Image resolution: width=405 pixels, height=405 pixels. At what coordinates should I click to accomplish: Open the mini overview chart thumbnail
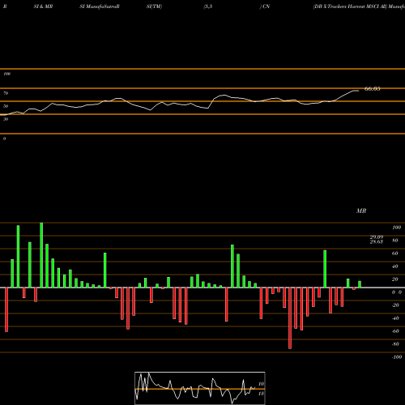point(200,388)
